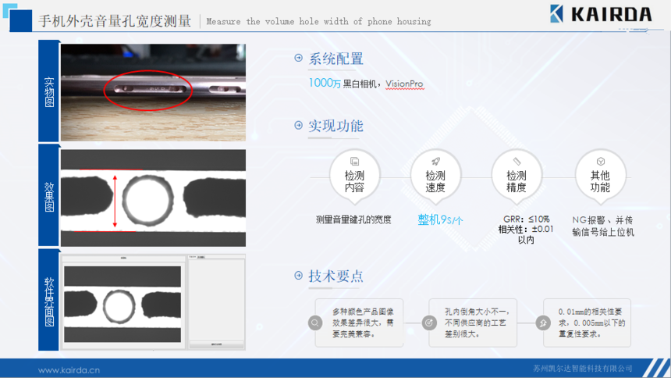
Task: Click the title 手机外壳音量孔宽度测量
Action: [115, 21]
